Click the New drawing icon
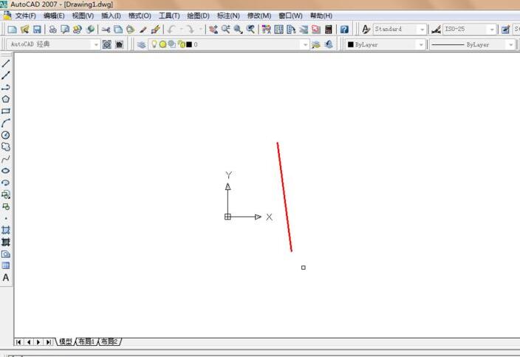The width and height of the screenshot is (520, 357). click(13, 30)
